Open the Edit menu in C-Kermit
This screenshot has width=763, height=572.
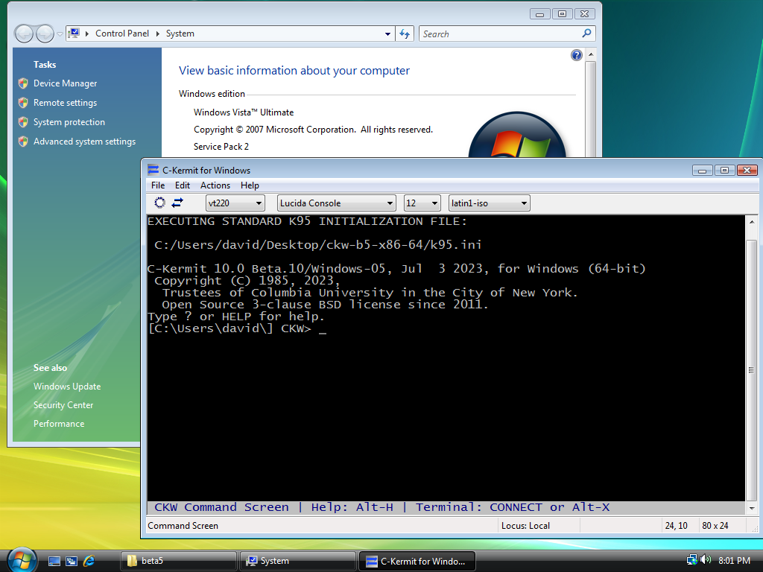tap(183, 185)
